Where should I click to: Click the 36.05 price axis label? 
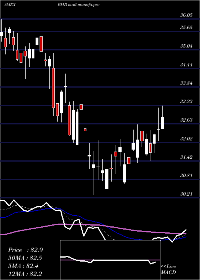click(186, 15)
